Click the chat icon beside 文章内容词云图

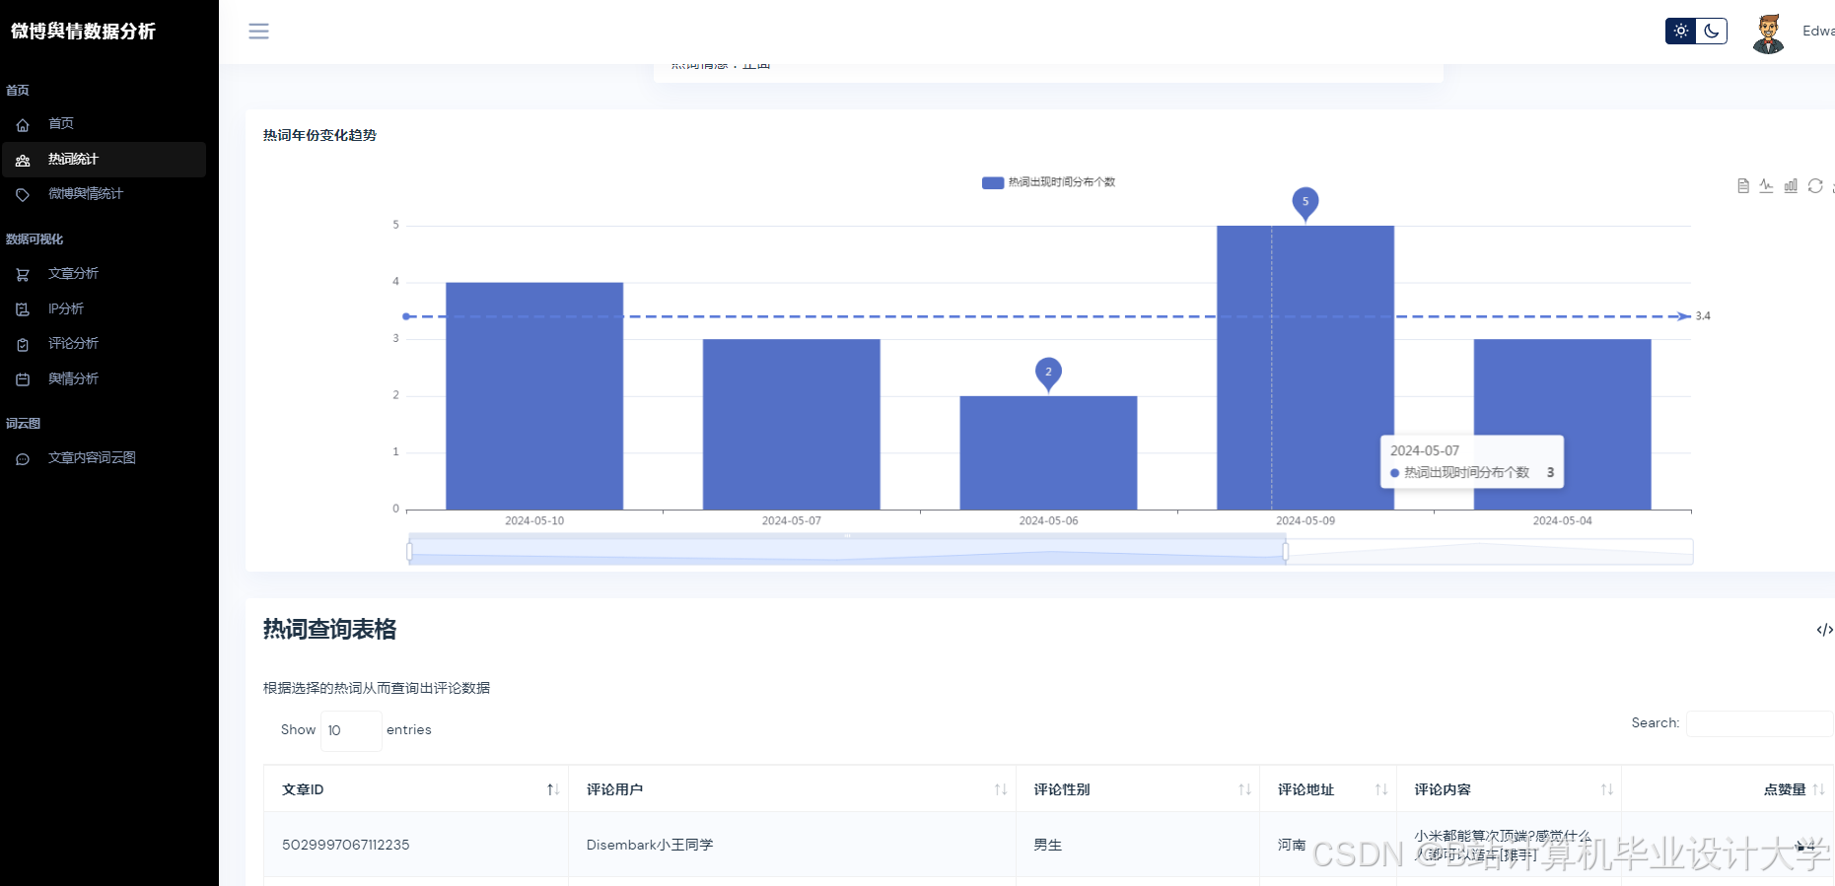click(x=23, y=459)
